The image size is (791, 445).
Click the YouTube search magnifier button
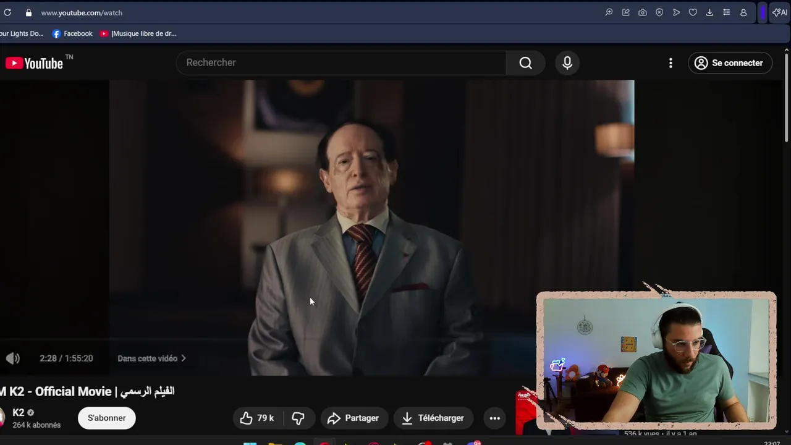[525, 62]
